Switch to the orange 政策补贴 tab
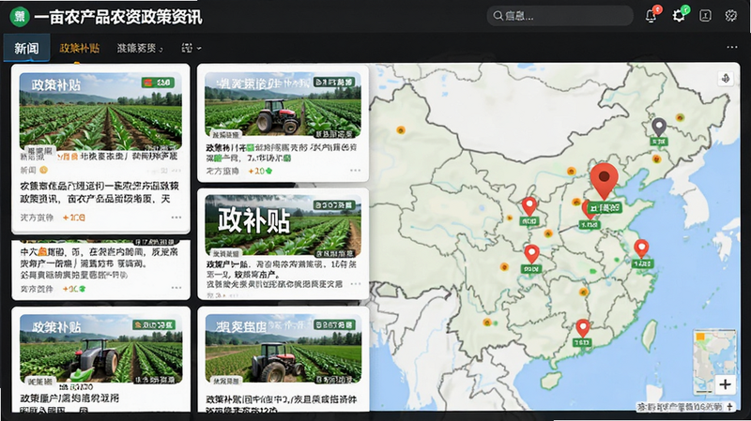Viewport: 751px width, 421px height. tap(80, 48)
